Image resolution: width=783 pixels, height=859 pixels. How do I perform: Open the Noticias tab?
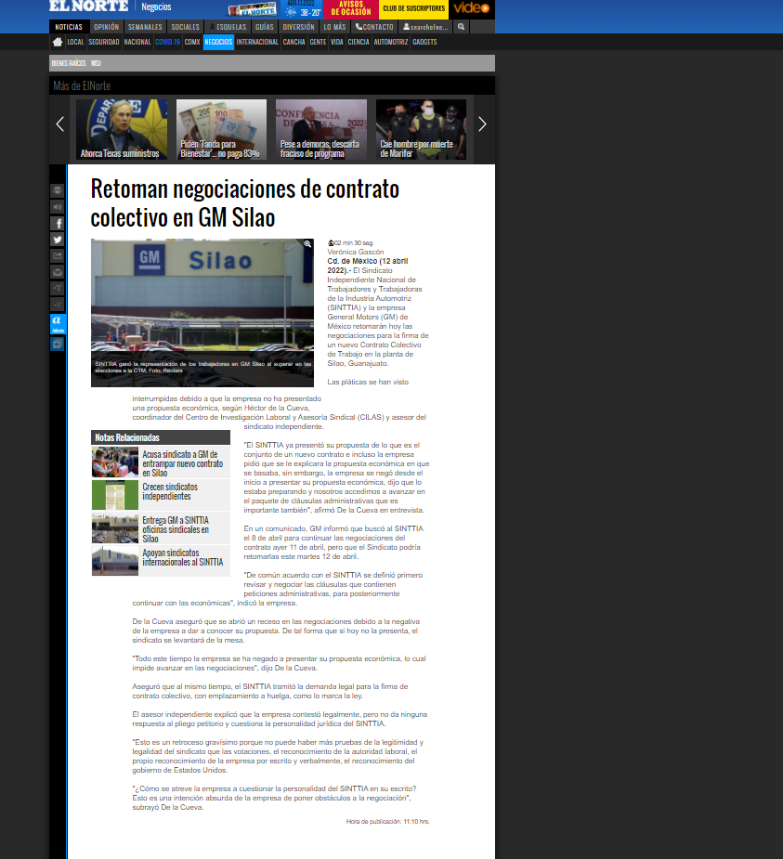click(69, 27)
